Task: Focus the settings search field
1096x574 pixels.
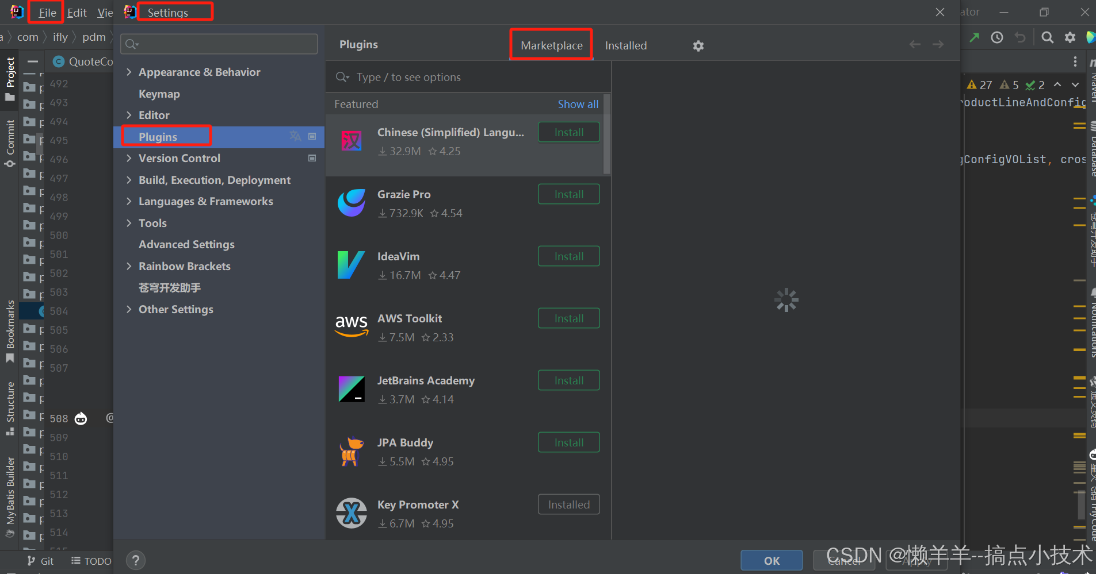Action: [219, 44]
